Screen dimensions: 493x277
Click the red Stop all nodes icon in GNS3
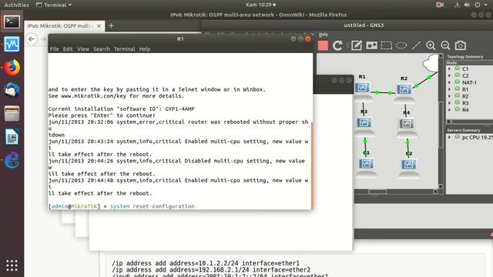(323, 45)
